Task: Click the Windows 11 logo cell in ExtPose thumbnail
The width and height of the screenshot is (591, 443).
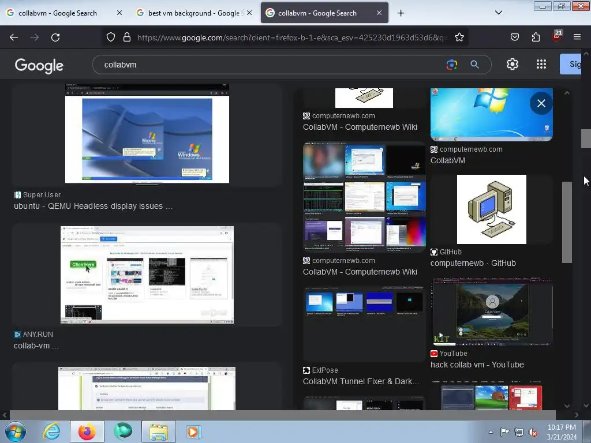Action: pos(409,301)
